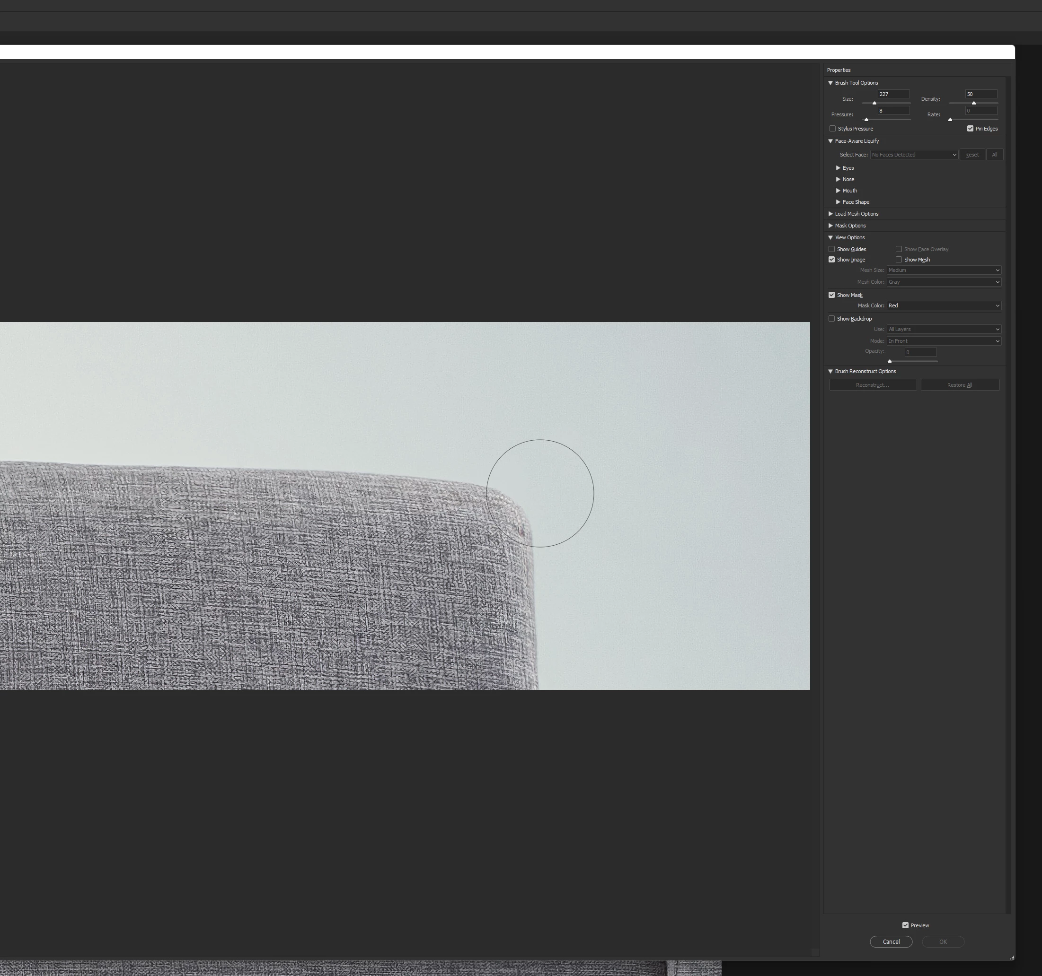1042x976 pixels.
Task: Disable the Show Mask checkbox
Action: (x=832, y=296)
